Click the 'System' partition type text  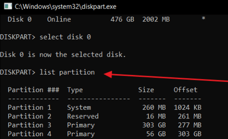pyautogui.click(x=79, y=108)
